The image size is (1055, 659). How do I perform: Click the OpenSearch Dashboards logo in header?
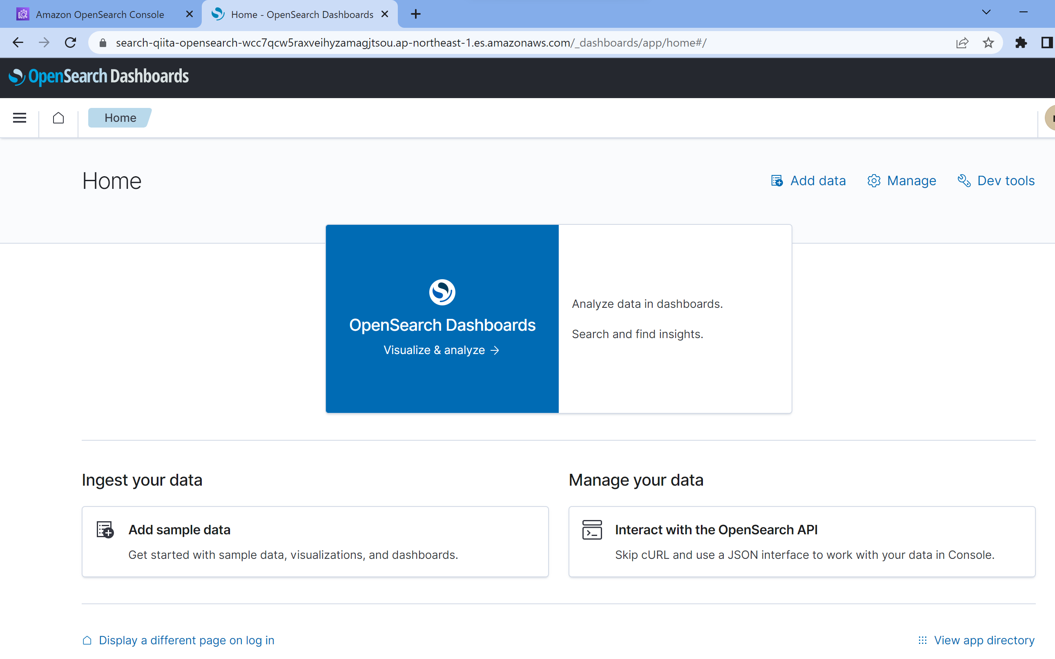click(x=99, y=77)
